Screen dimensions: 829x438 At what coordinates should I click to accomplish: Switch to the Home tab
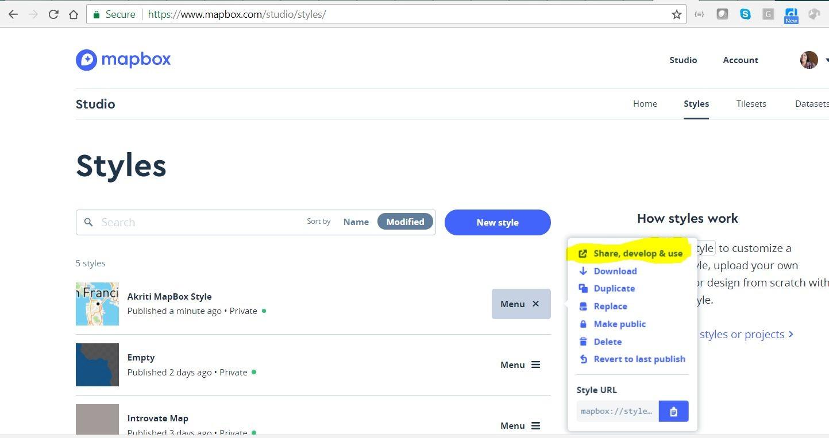[x=645, y=103]
